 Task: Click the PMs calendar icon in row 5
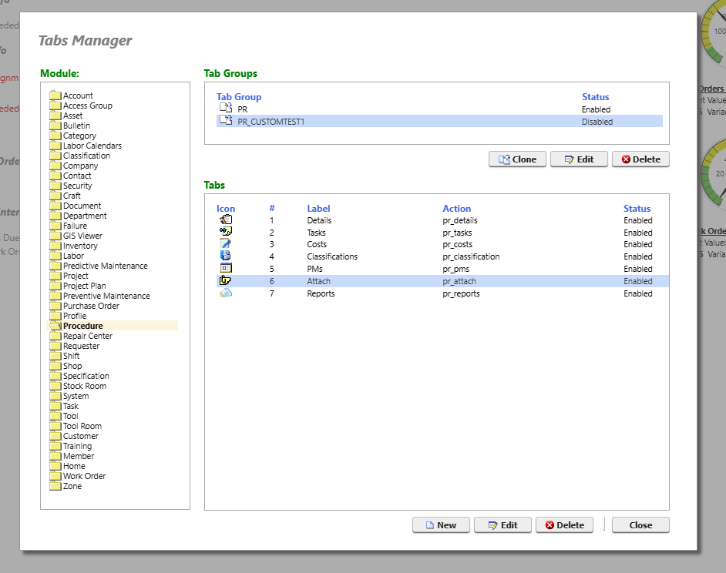(226, 268)
